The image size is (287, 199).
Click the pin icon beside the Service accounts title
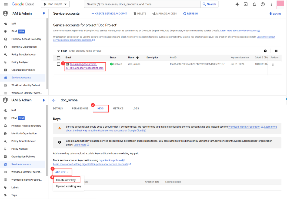pyautogui.click(x=44, y=14)
